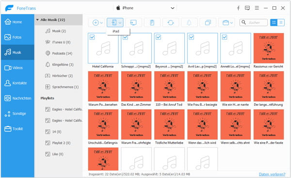Select the Das Kind ...en Zimmer thumbnail
The image size is (291, 178).
click(x=136, y=86)
